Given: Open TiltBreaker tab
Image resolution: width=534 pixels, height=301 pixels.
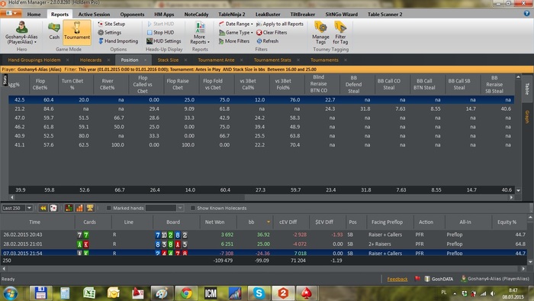Looking at the screenshot, I should 302,15.
